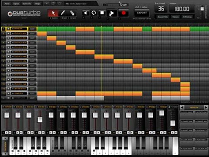Open the Open menu item
This screenshot has height=157, width=209.
click(x=16, y=3)
